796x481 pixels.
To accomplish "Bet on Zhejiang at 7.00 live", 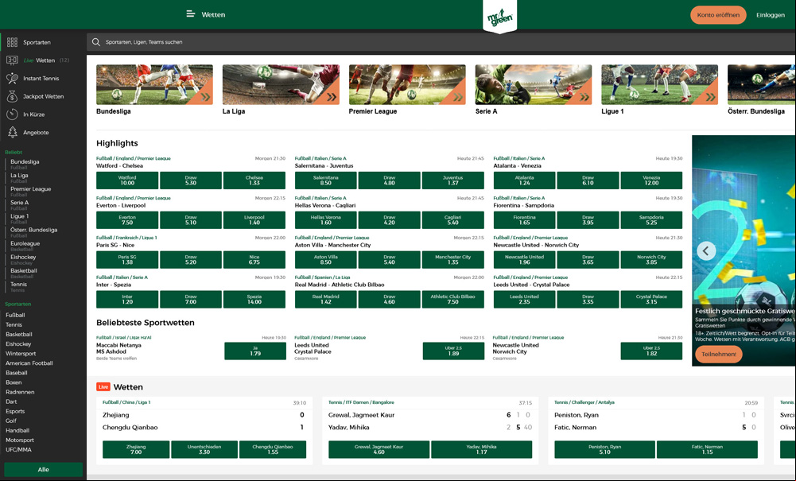I will pos(136,449).
